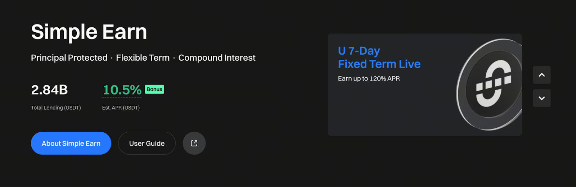Click the U coin logo image
The width and height of the screenshot is (576, 187).
(489, 85)
